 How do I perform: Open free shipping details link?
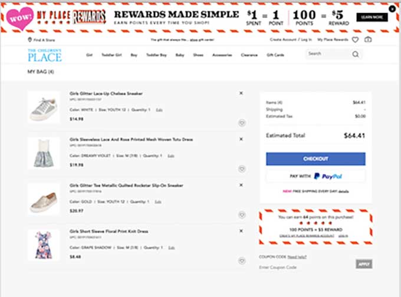(x=344, y=192)
